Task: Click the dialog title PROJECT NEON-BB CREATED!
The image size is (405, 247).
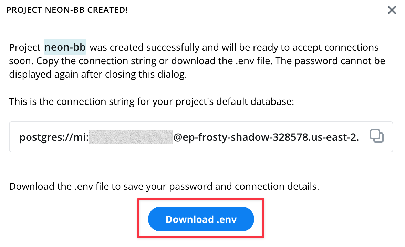Action: coord(67,10)
